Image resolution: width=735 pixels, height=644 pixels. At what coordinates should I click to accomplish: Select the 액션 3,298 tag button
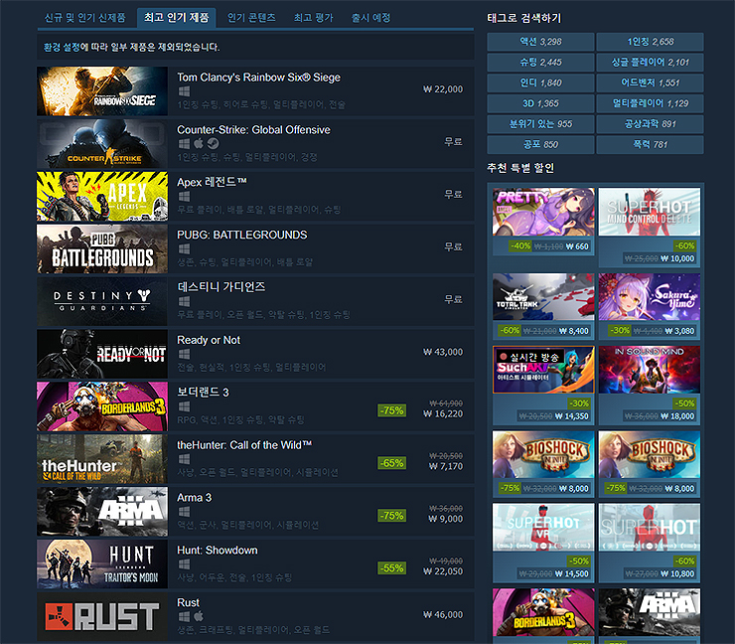pyautogui.click(x=540, y=42)
